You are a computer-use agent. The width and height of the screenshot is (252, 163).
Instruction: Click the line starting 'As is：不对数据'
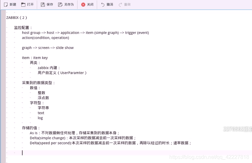coord(75,133)
